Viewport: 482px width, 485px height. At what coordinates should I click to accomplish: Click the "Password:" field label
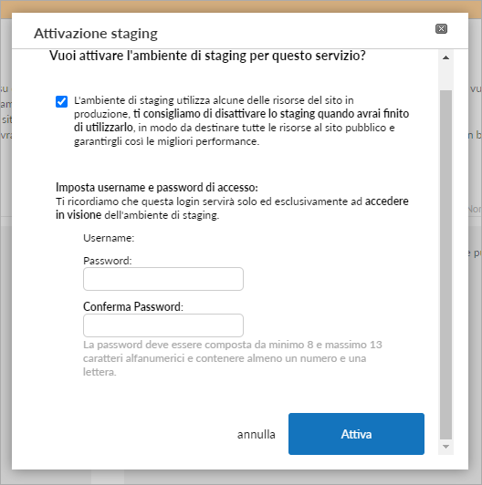tap(108, 261)
